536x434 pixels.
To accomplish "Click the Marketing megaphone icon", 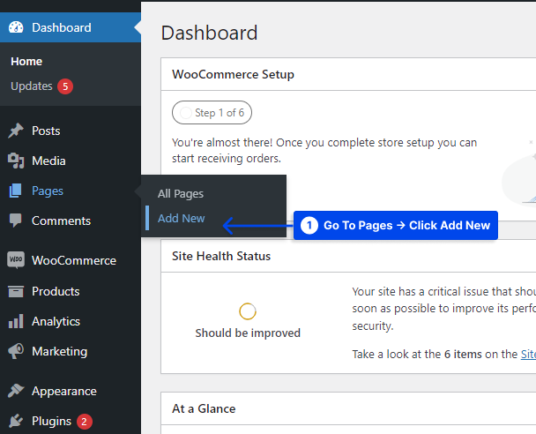I will pos(16,351).
